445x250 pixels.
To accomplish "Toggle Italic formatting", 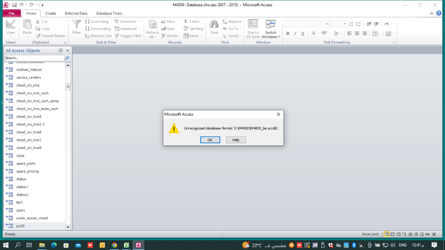I will click(x=295, y=33).
